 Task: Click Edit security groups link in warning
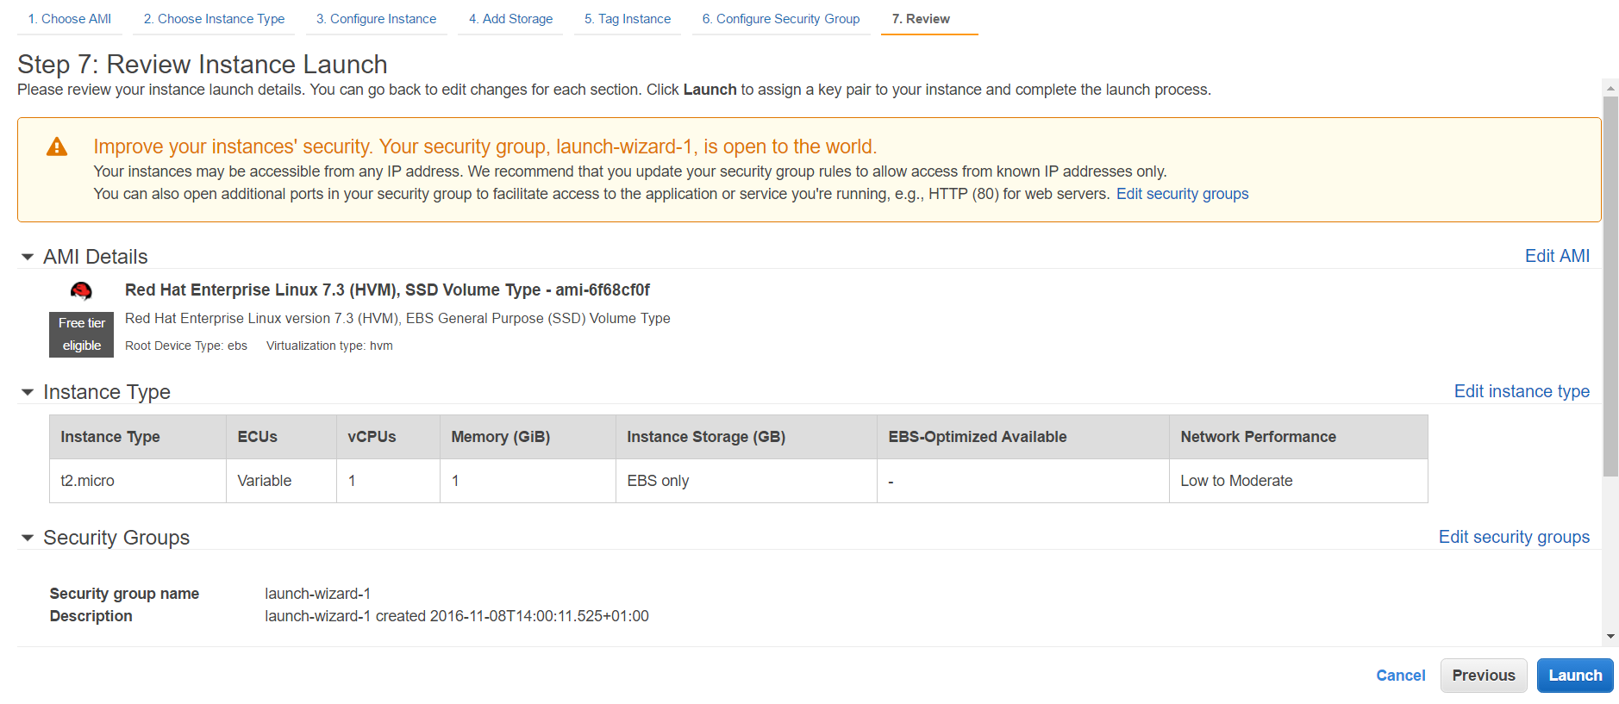coord(1182,194)
